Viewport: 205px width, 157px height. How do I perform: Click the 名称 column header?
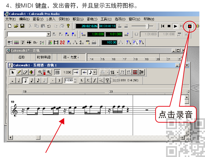pyautogui.click(x=22, y=57)
